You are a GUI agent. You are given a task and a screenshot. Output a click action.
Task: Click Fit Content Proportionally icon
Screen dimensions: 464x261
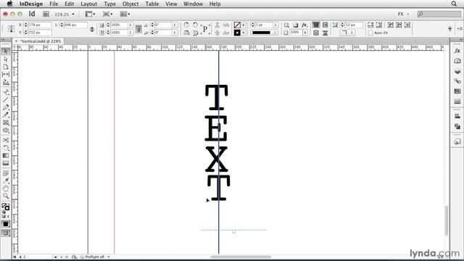379,25
